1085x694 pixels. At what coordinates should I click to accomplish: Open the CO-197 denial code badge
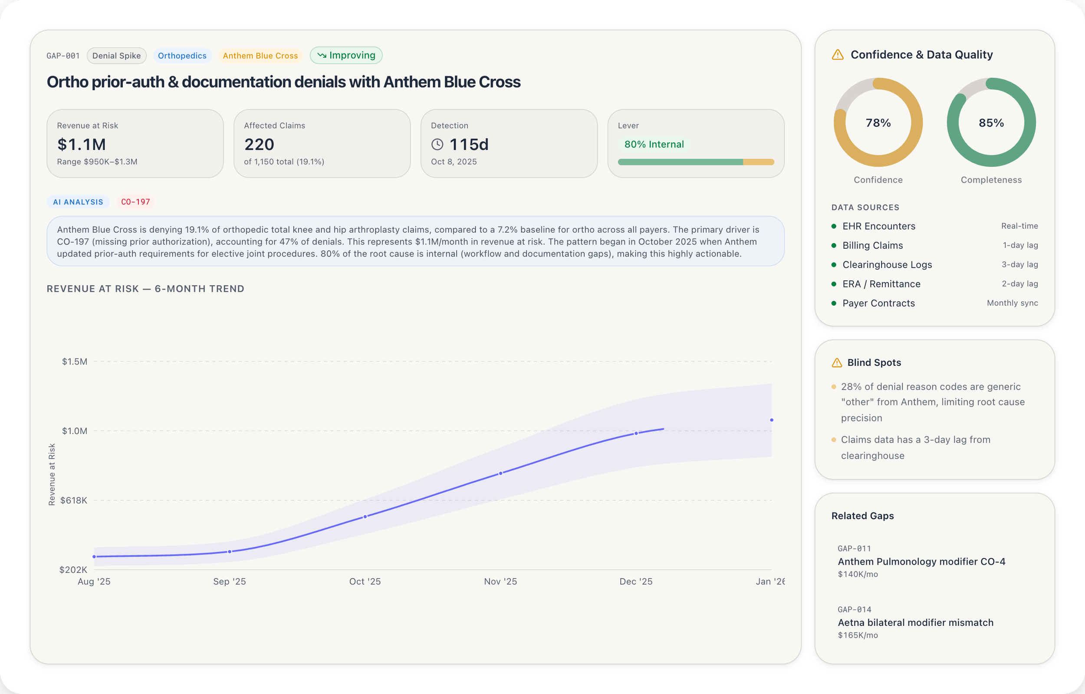pyautogui.click(x=135, y=202)
